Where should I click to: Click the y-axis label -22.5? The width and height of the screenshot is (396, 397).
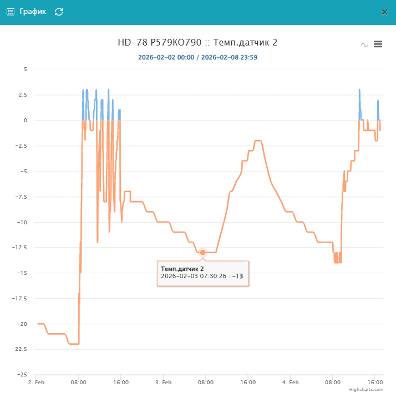pyautogui.click(x=20, y=349)
